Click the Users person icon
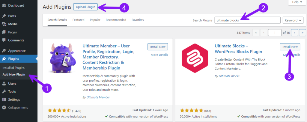This screenshot has width=307, height=122. tap(4, 84)
